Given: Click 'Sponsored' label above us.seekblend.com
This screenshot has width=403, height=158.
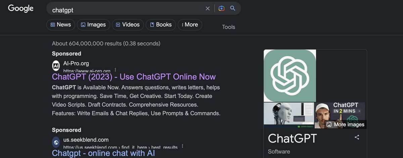Looking at the screenshot, I should click(x=66, y=130).
